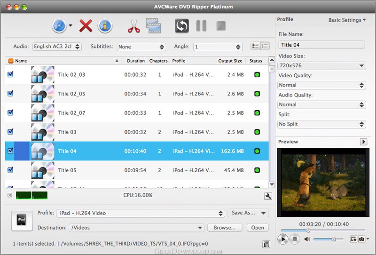This screenshot has width=376, height=255.
Task: Click the 00:09:54 duration cell
Action: (135, 170)
